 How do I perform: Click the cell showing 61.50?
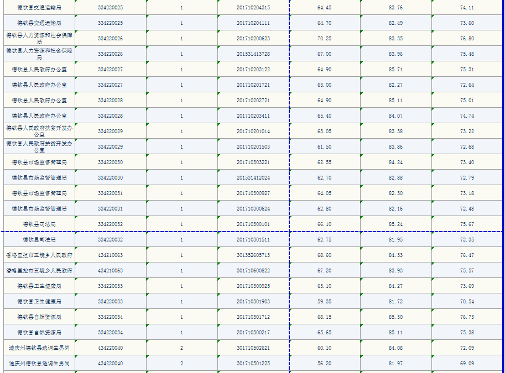pyautogui.click(x=324, y=147)
